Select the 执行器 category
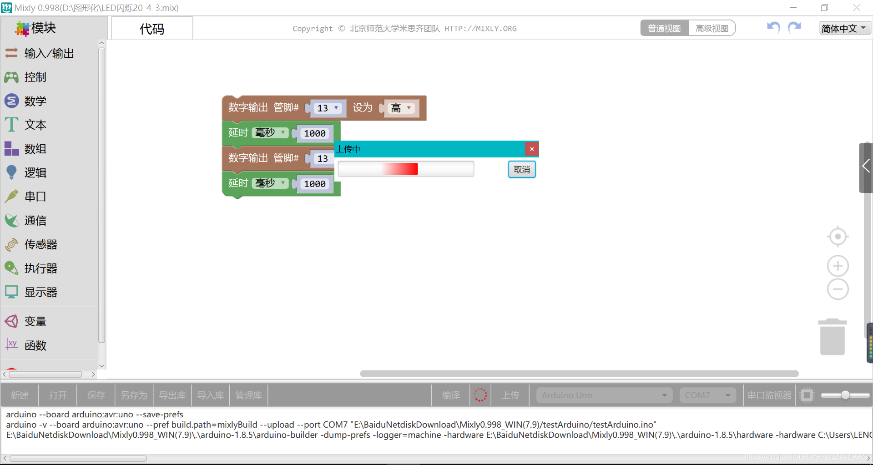This screenshot has height=465, width=873. pyautogui.click(x=40, y=268)
